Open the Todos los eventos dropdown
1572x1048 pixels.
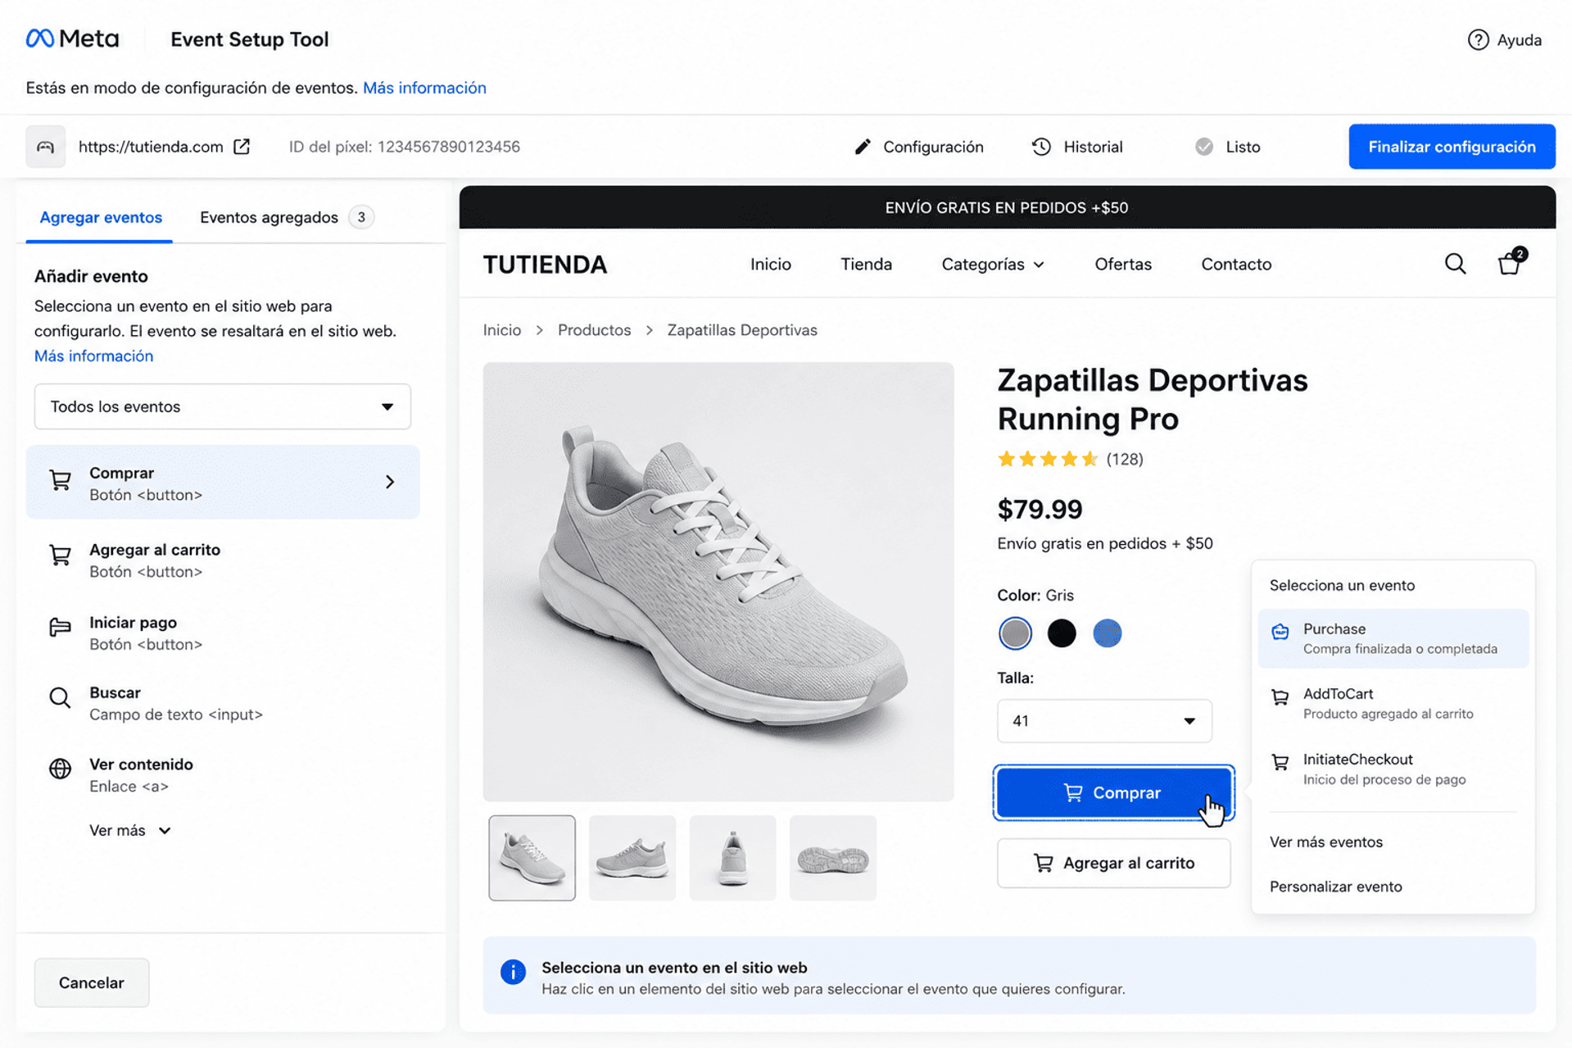click(223, 406)
